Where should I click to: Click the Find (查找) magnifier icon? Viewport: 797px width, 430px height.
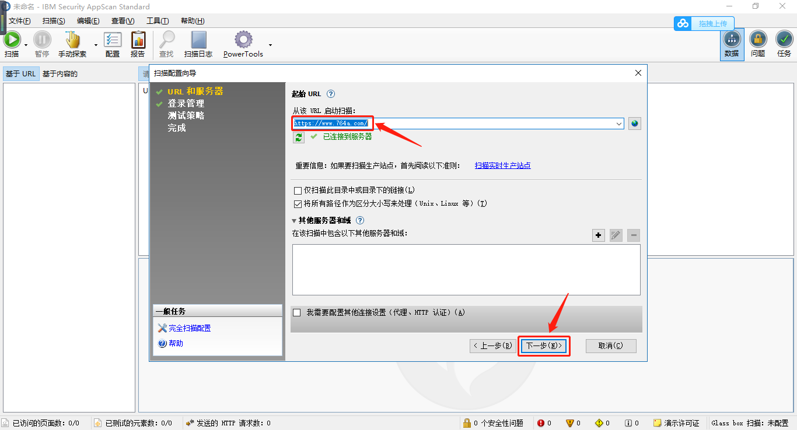pos(167,40)
